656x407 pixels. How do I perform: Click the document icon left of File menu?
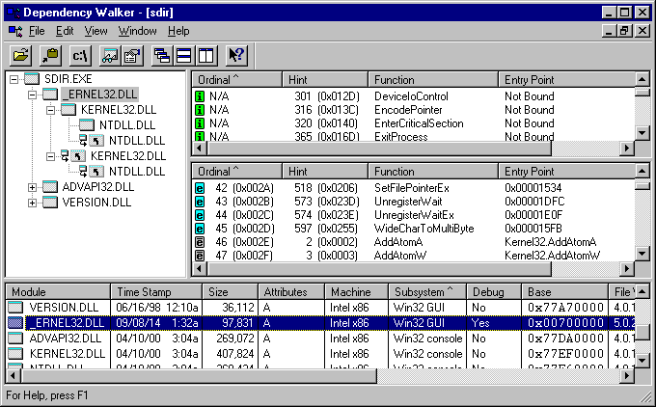[15, 32]
